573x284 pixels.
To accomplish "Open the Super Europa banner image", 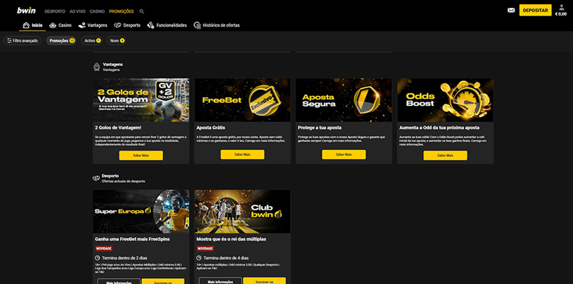I will [141, 211].
